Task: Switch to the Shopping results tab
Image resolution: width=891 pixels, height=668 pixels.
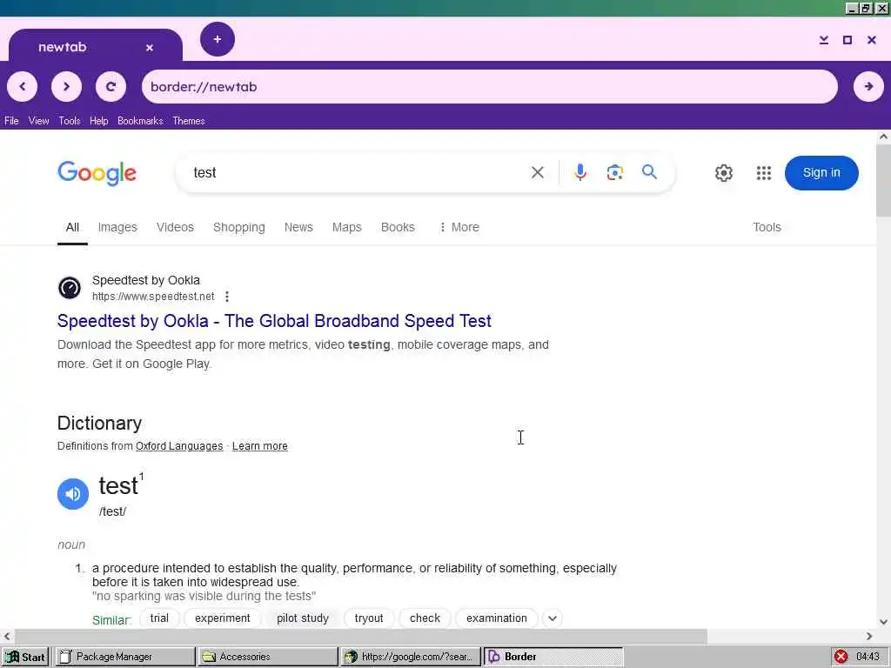Action: click(238, 227)
